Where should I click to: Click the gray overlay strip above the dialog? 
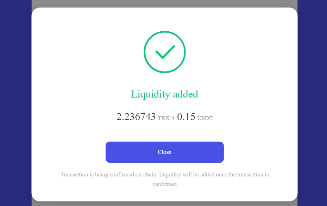pyautogui.click(x=164, y=4)
